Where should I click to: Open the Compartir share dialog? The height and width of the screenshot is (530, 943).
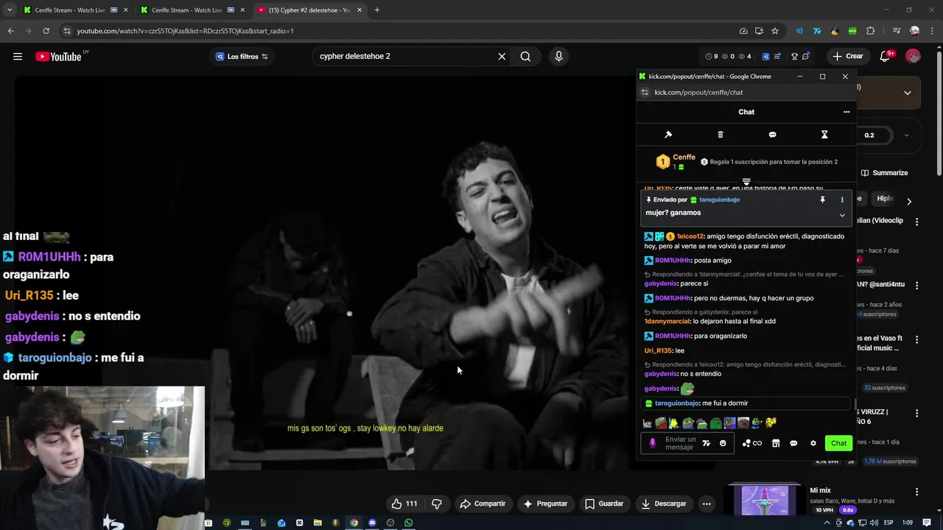pyautogui.click(x=483, y=504)
